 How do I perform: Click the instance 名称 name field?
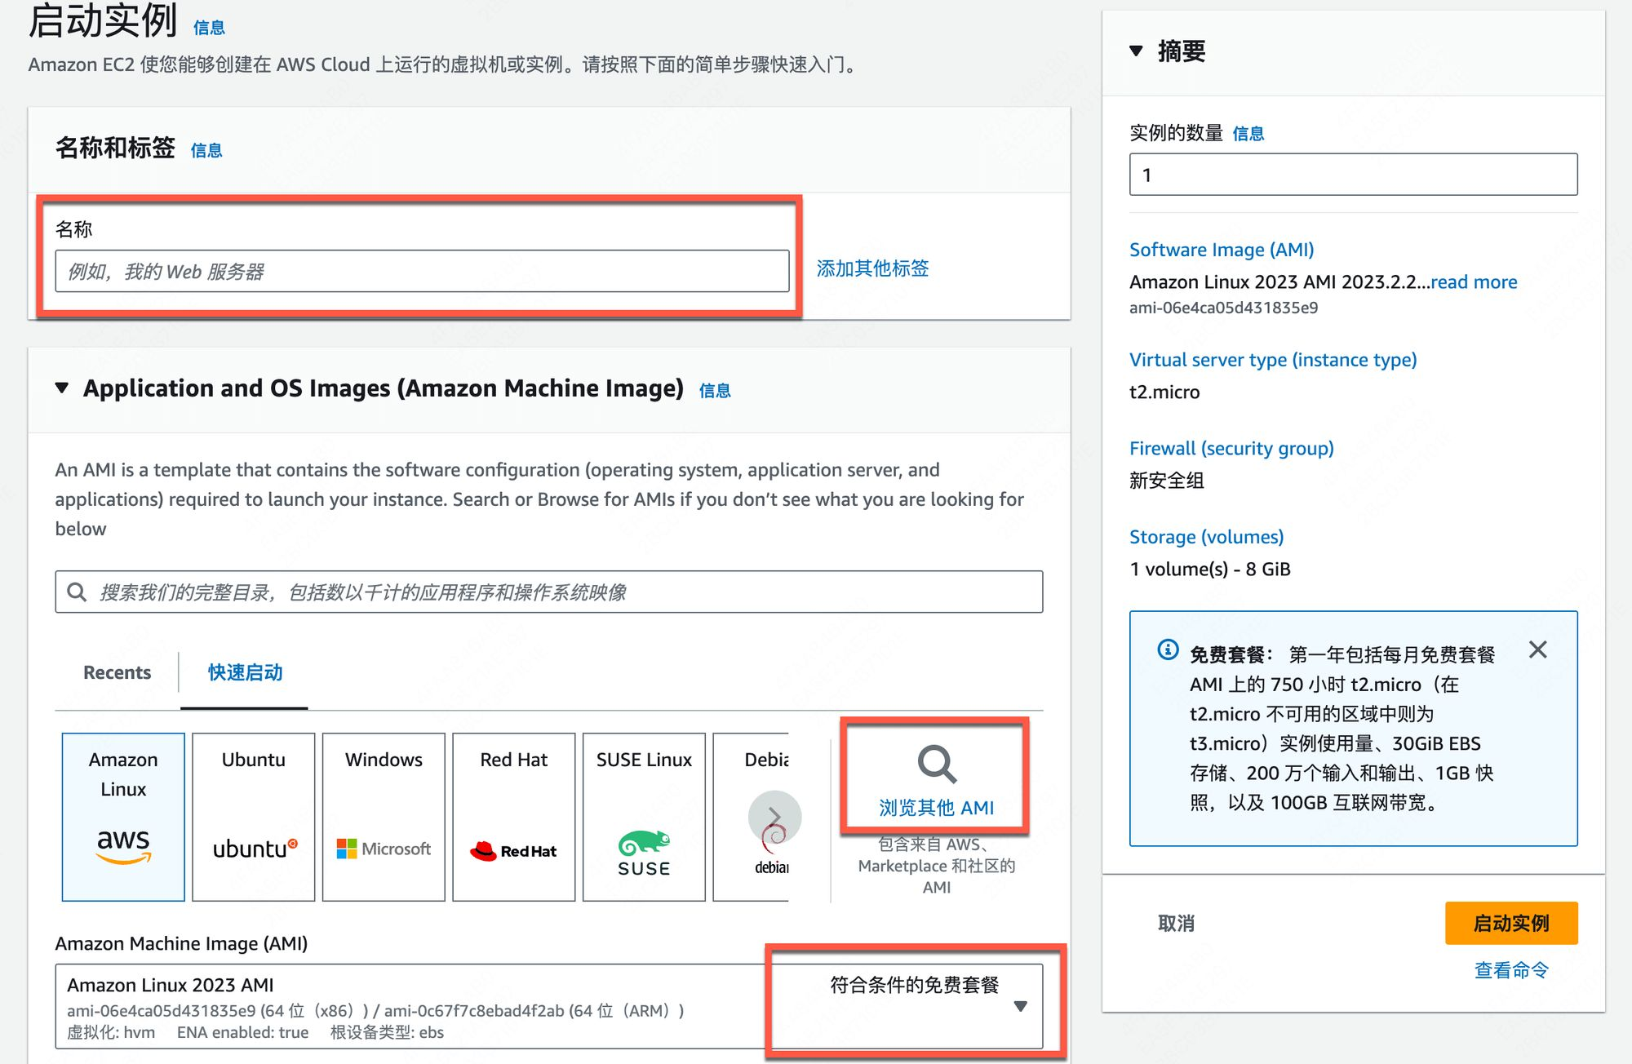pos(422,271)
